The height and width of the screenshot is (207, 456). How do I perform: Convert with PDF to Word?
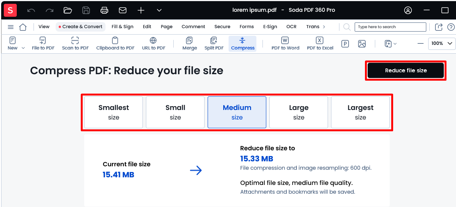click(285, 43)
